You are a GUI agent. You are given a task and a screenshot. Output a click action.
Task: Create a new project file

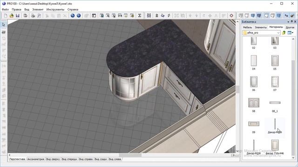pos(6,15)
